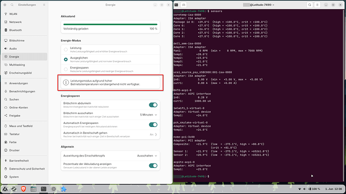Image resolution: width=346 pixels, height=194 pixels.
Task: Toggle Automatisch Energiesparen switch
Action: click(x=153, y=124)
